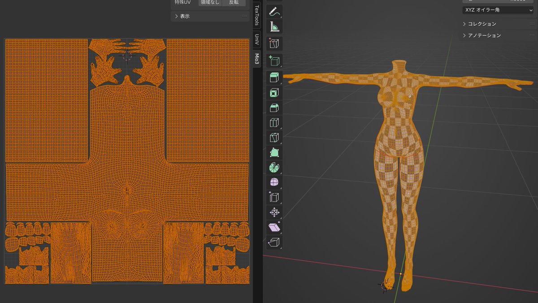Select the Spin tool
The height and width of the screenshot is (303, 538).
click(x=274, y=168)
